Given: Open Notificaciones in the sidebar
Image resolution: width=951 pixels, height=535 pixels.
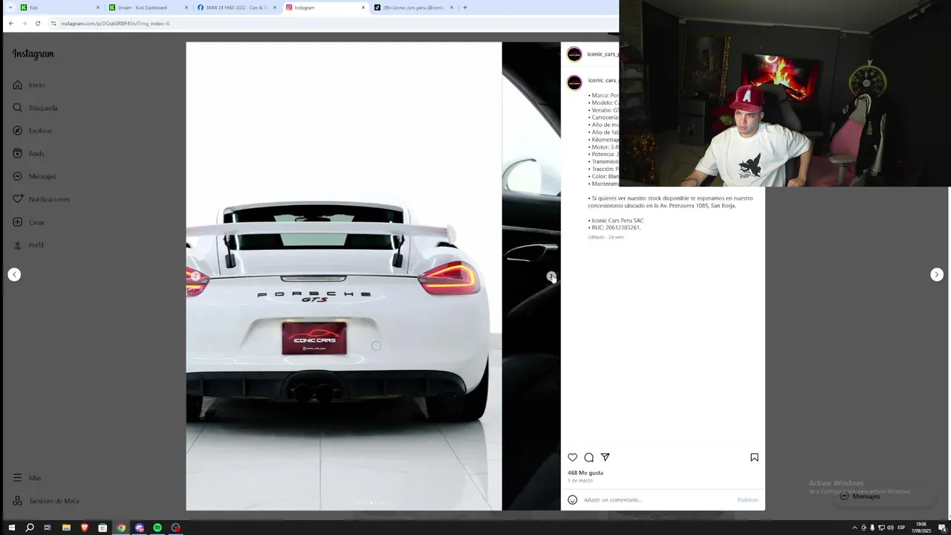Looking at the screenshot, I should coord(41,199).
